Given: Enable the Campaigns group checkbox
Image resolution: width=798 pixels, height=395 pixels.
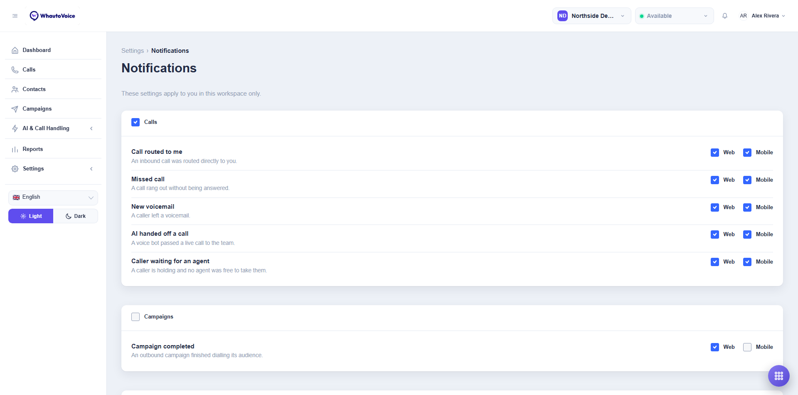Looking at the screenshot, I should pos(135,317).
